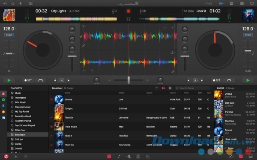Screen dimensions: 257x160
Task: Click the left deck tempo slider handle
Action: pos(9,54)
